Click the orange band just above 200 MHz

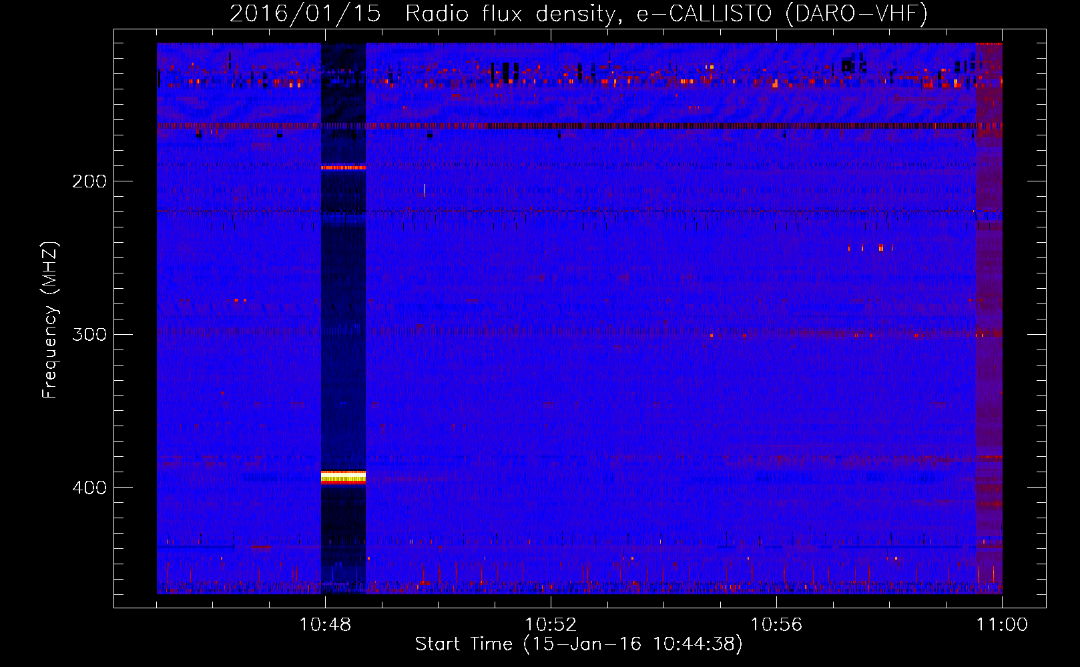tap(343, 167)
